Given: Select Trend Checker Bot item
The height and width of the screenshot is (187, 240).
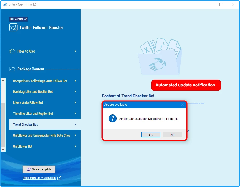Looking at the screenshot, I should (x=45, y=125).
